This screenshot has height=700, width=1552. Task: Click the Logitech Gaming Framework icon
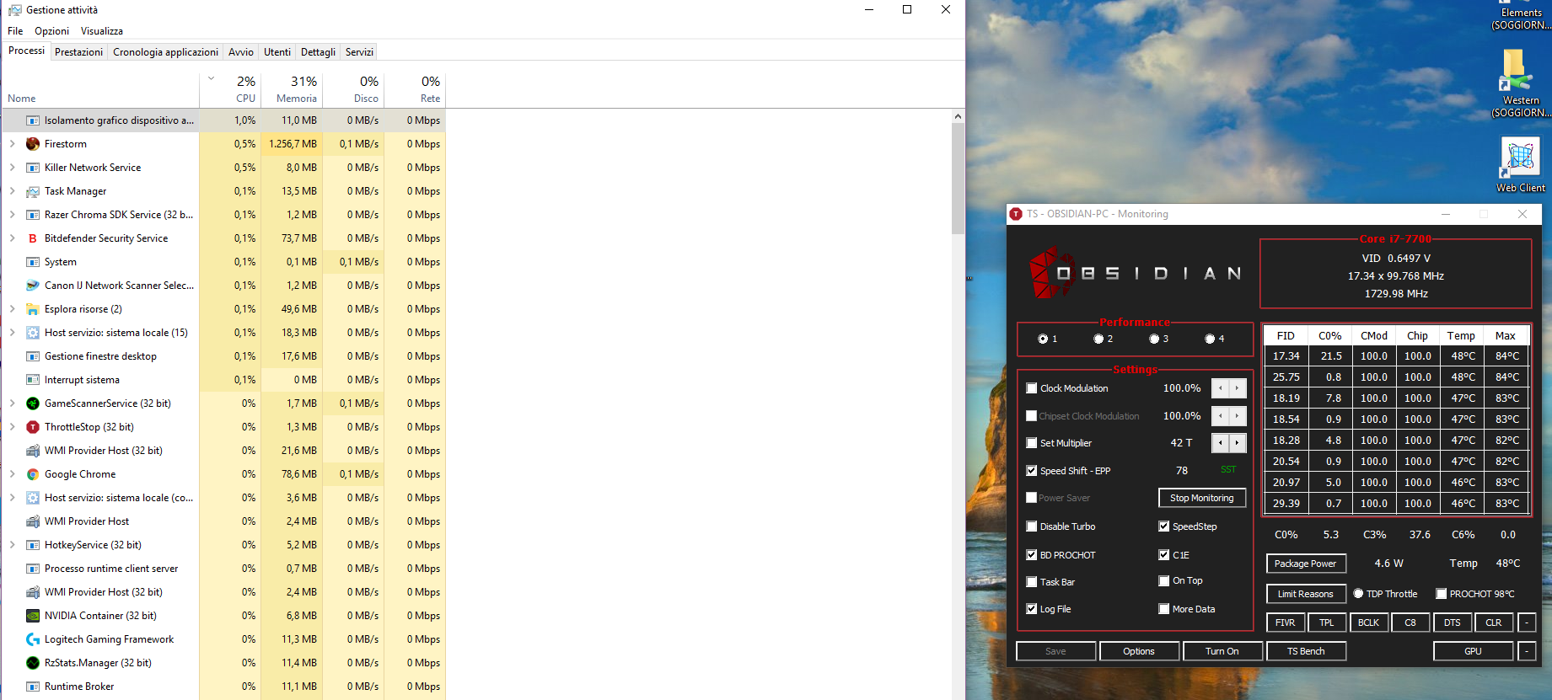pos(33,639)
